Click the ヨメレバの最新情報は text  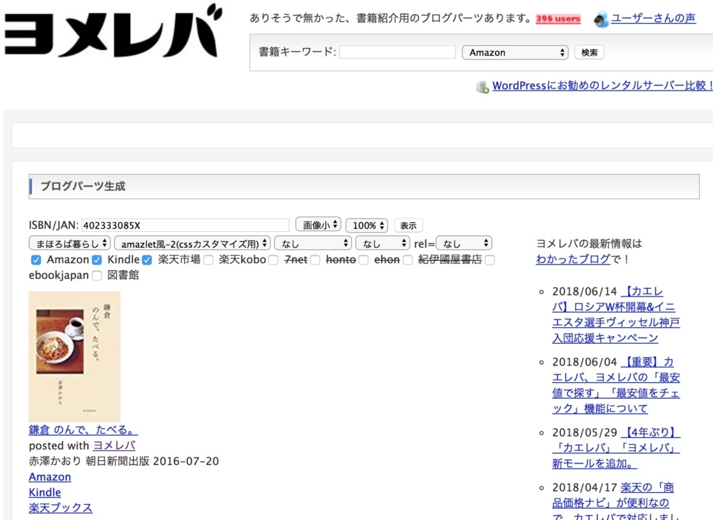point(589,244)
